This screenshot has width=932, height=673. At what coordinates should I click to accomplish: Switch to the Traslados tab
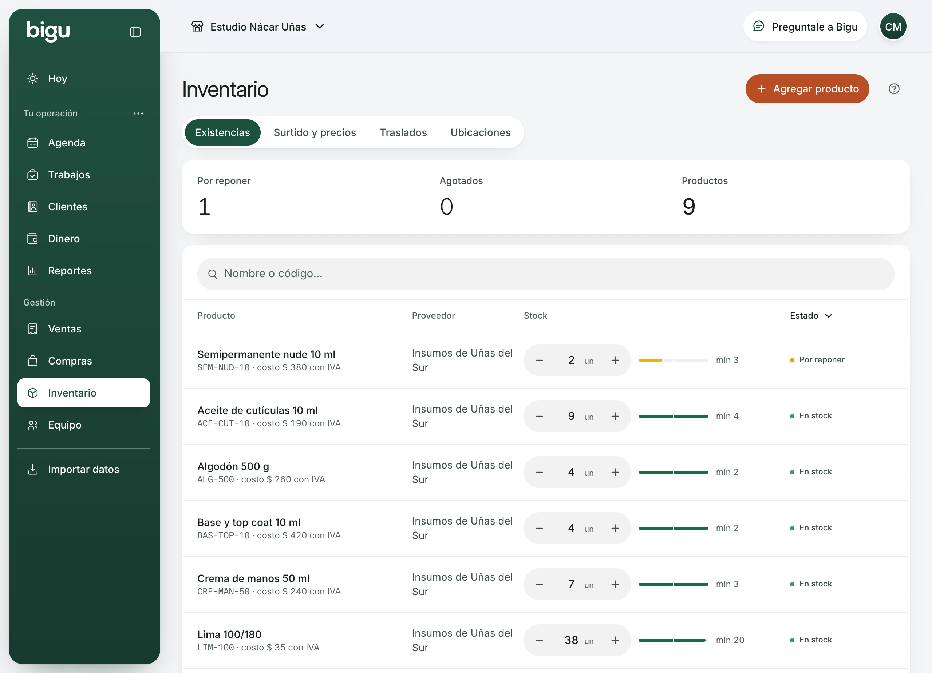coord(403,133)
